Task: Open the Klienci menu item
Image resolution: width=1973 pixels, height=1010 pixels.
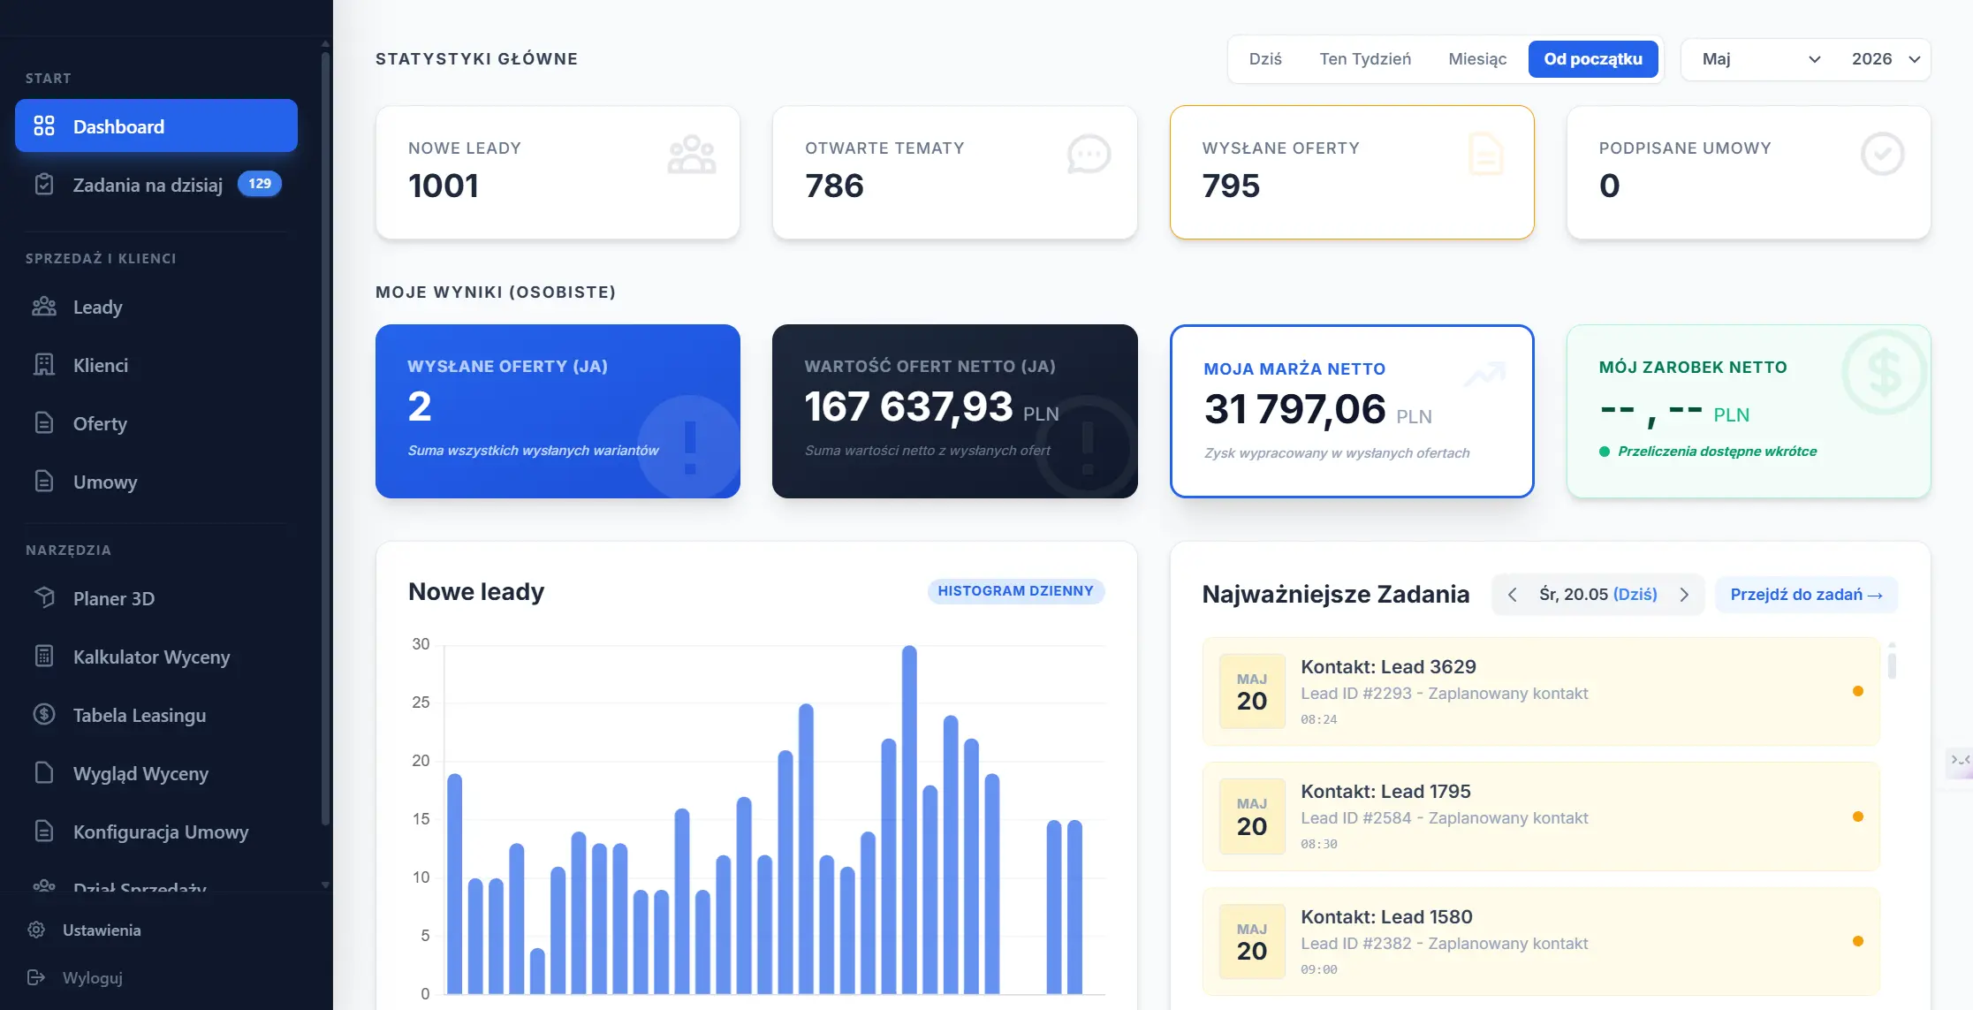Action: click(x=156, y=365)
